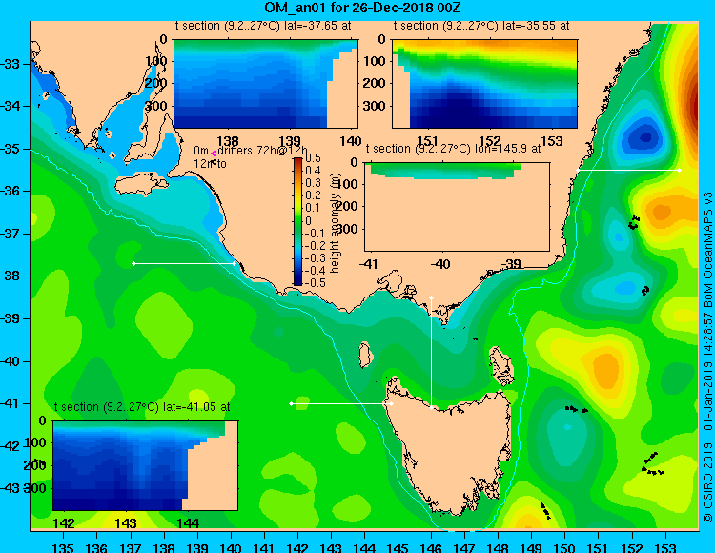This screenshot has width=715, height=553.
Task: Click the "0m drifters 72h@12h" legend text
Action: coord(251,151)
